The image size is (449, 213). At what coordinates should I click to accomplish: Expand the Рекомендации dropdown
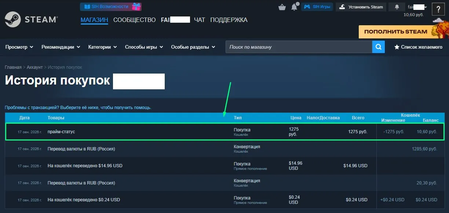point(61,47)
